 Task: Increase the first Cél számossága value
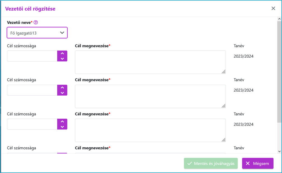(x=62, y=53)
